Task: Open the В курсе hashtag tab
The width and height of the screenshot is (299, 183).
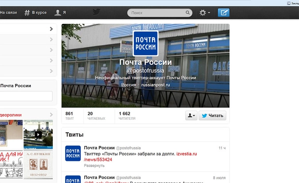Action: [35, 12]
